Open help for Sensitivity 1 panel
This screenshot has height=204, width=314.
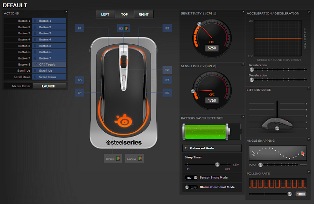click(243, 12)
